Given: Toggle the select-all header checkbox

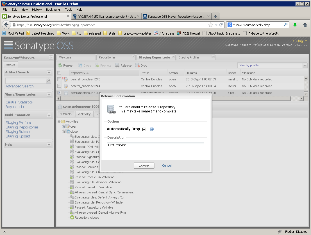Looking at the screenshot, I should point(59,73).
